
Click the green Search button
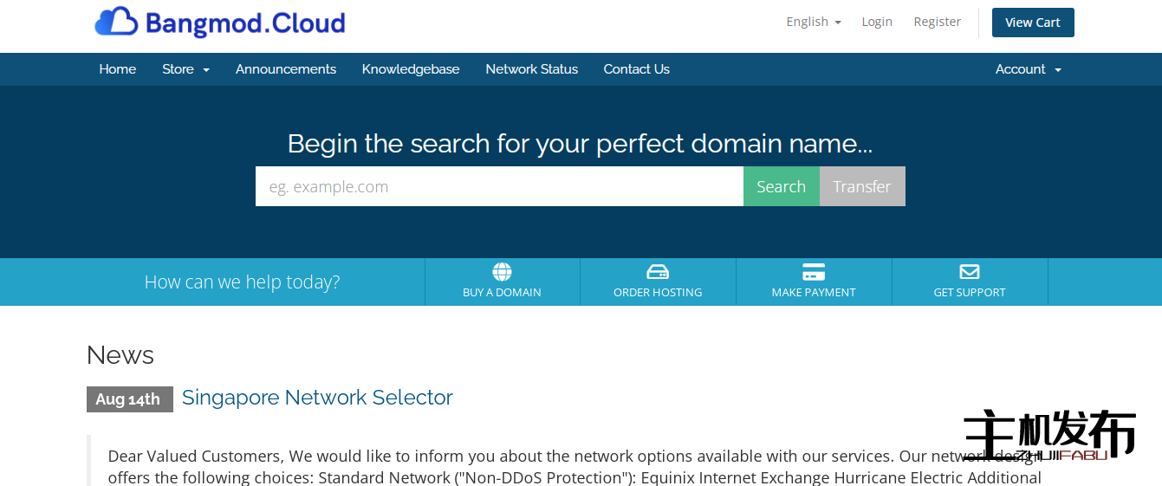[x=781, y=186]
